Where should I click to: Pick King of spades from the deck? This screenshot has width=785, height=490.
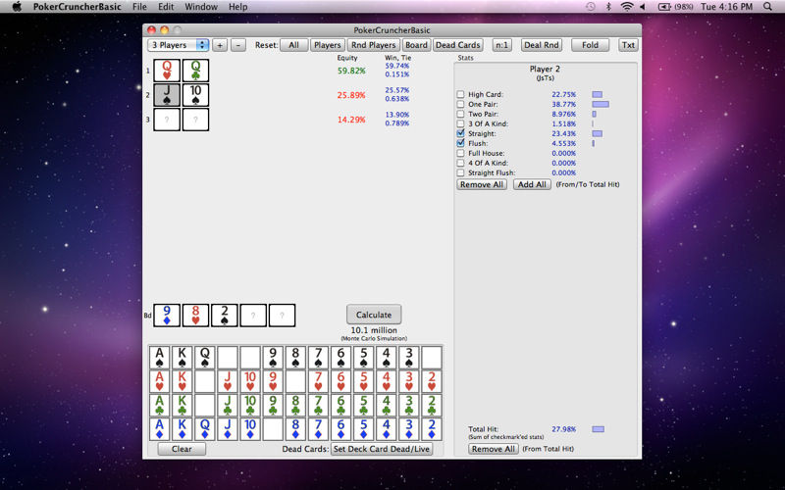(183, 358)
